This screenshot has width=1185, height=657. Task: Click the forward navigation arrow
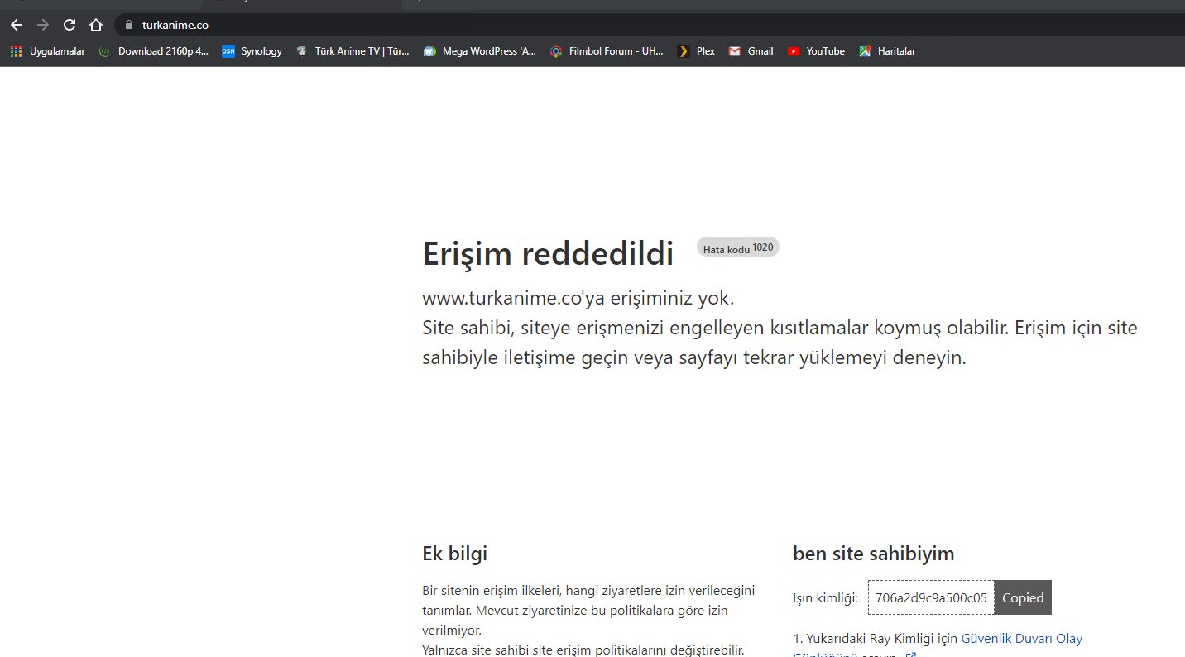pos(43,25)
